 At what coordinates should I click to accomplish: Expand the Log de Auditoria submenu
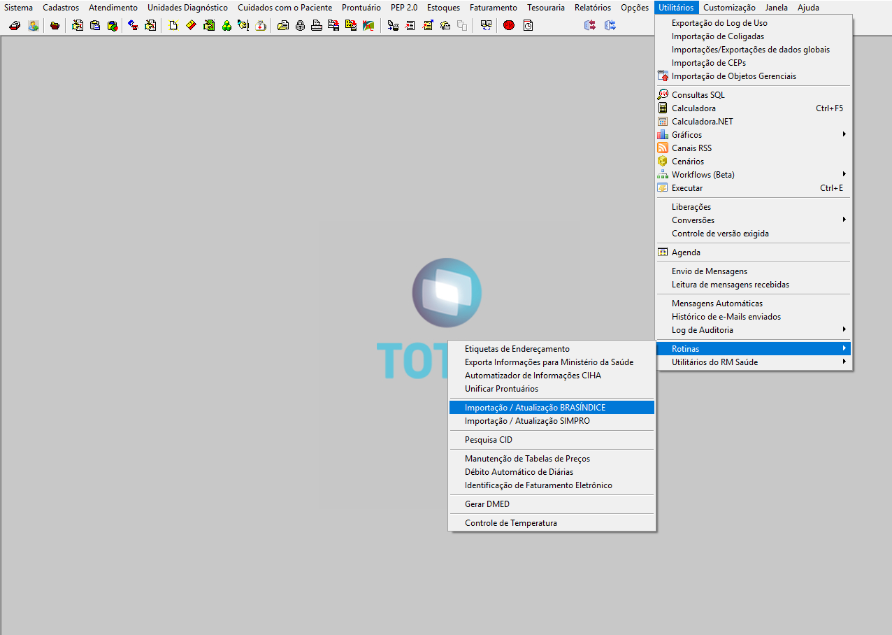tap(754, 330)
